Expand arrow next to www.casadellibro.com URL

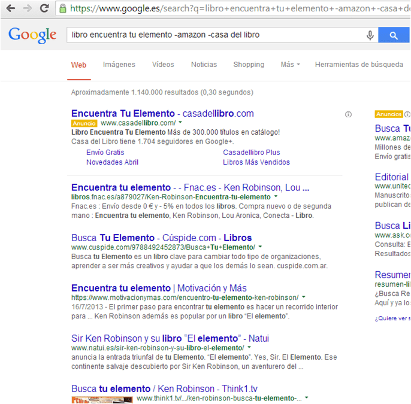180,122
